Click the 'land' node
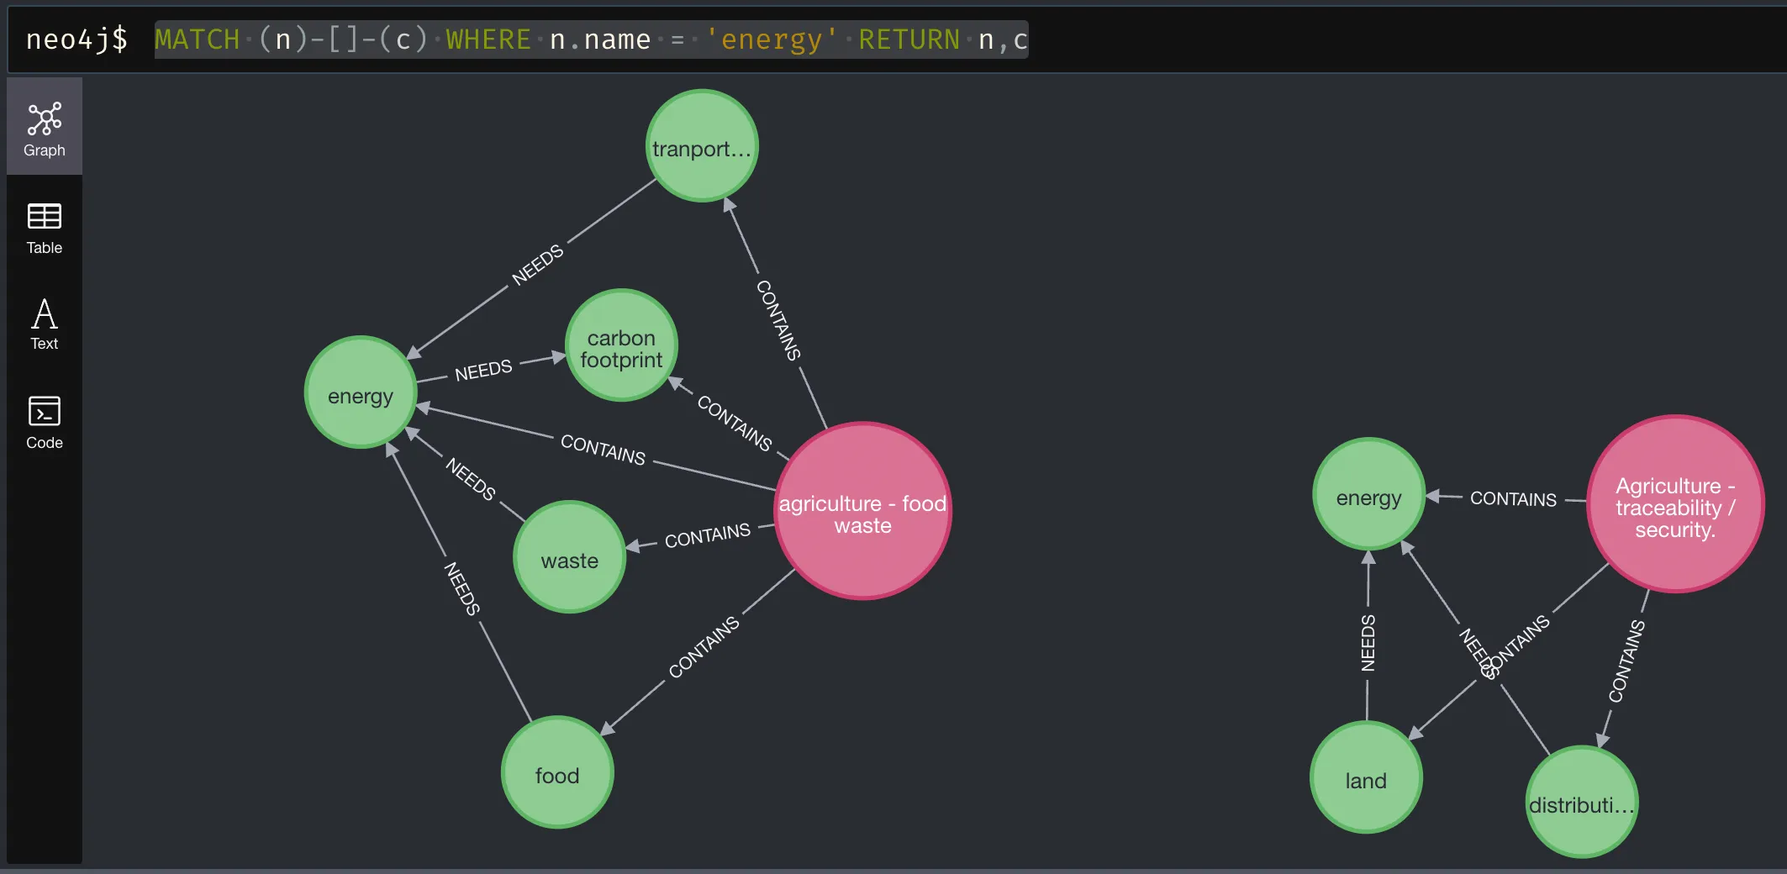The image size is (1787, 874). tap(1365, 779)
